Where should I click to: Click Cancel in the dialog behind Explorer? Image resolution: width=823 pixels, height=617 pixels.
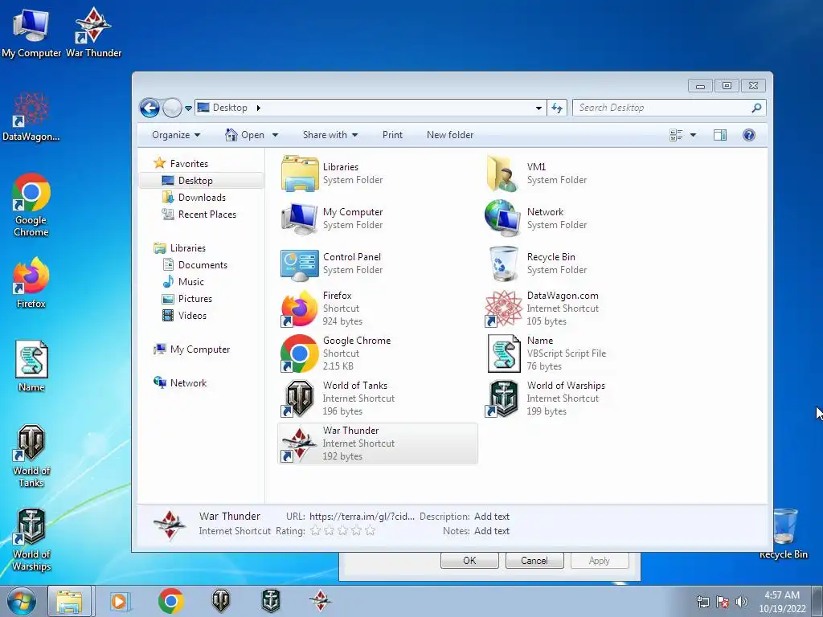point(534,560)
